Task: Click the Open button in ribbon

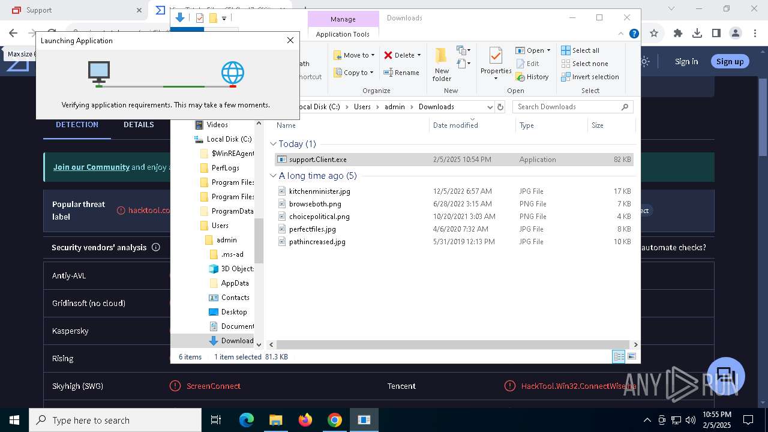Action: pos(533,50)
